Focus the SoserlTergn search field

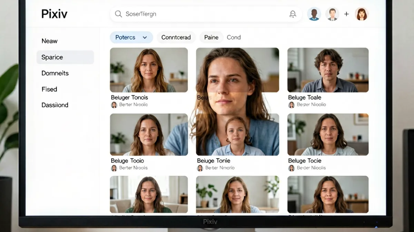[206, 14]
